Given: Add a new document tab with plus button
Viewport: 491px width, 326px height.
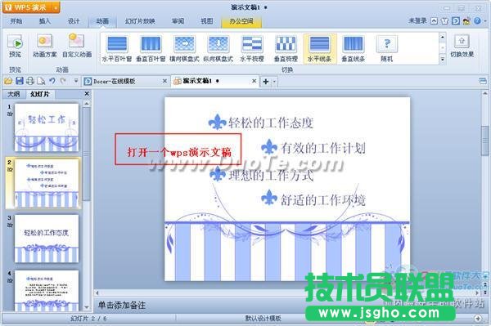Looking at the screenshot, I should point(265,82).
